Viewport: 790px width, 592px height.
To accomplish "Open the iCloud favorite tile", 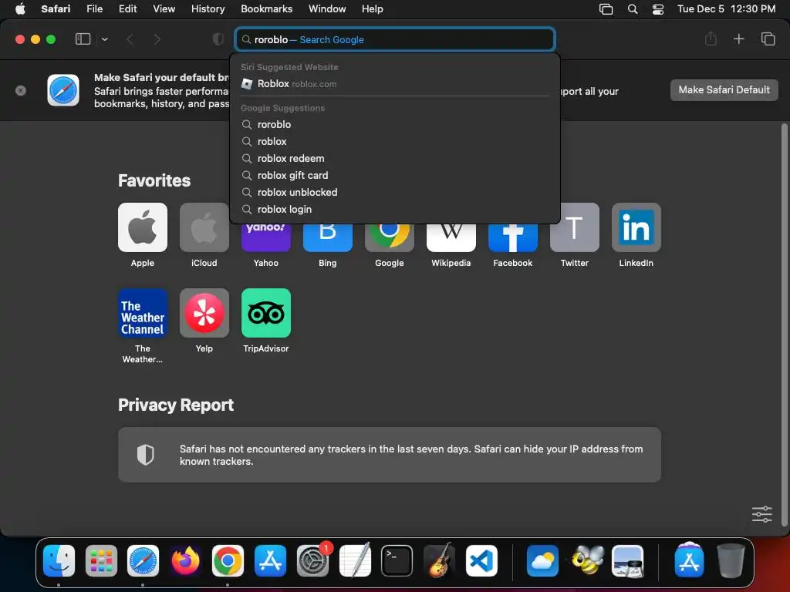I will coord(204,227).
